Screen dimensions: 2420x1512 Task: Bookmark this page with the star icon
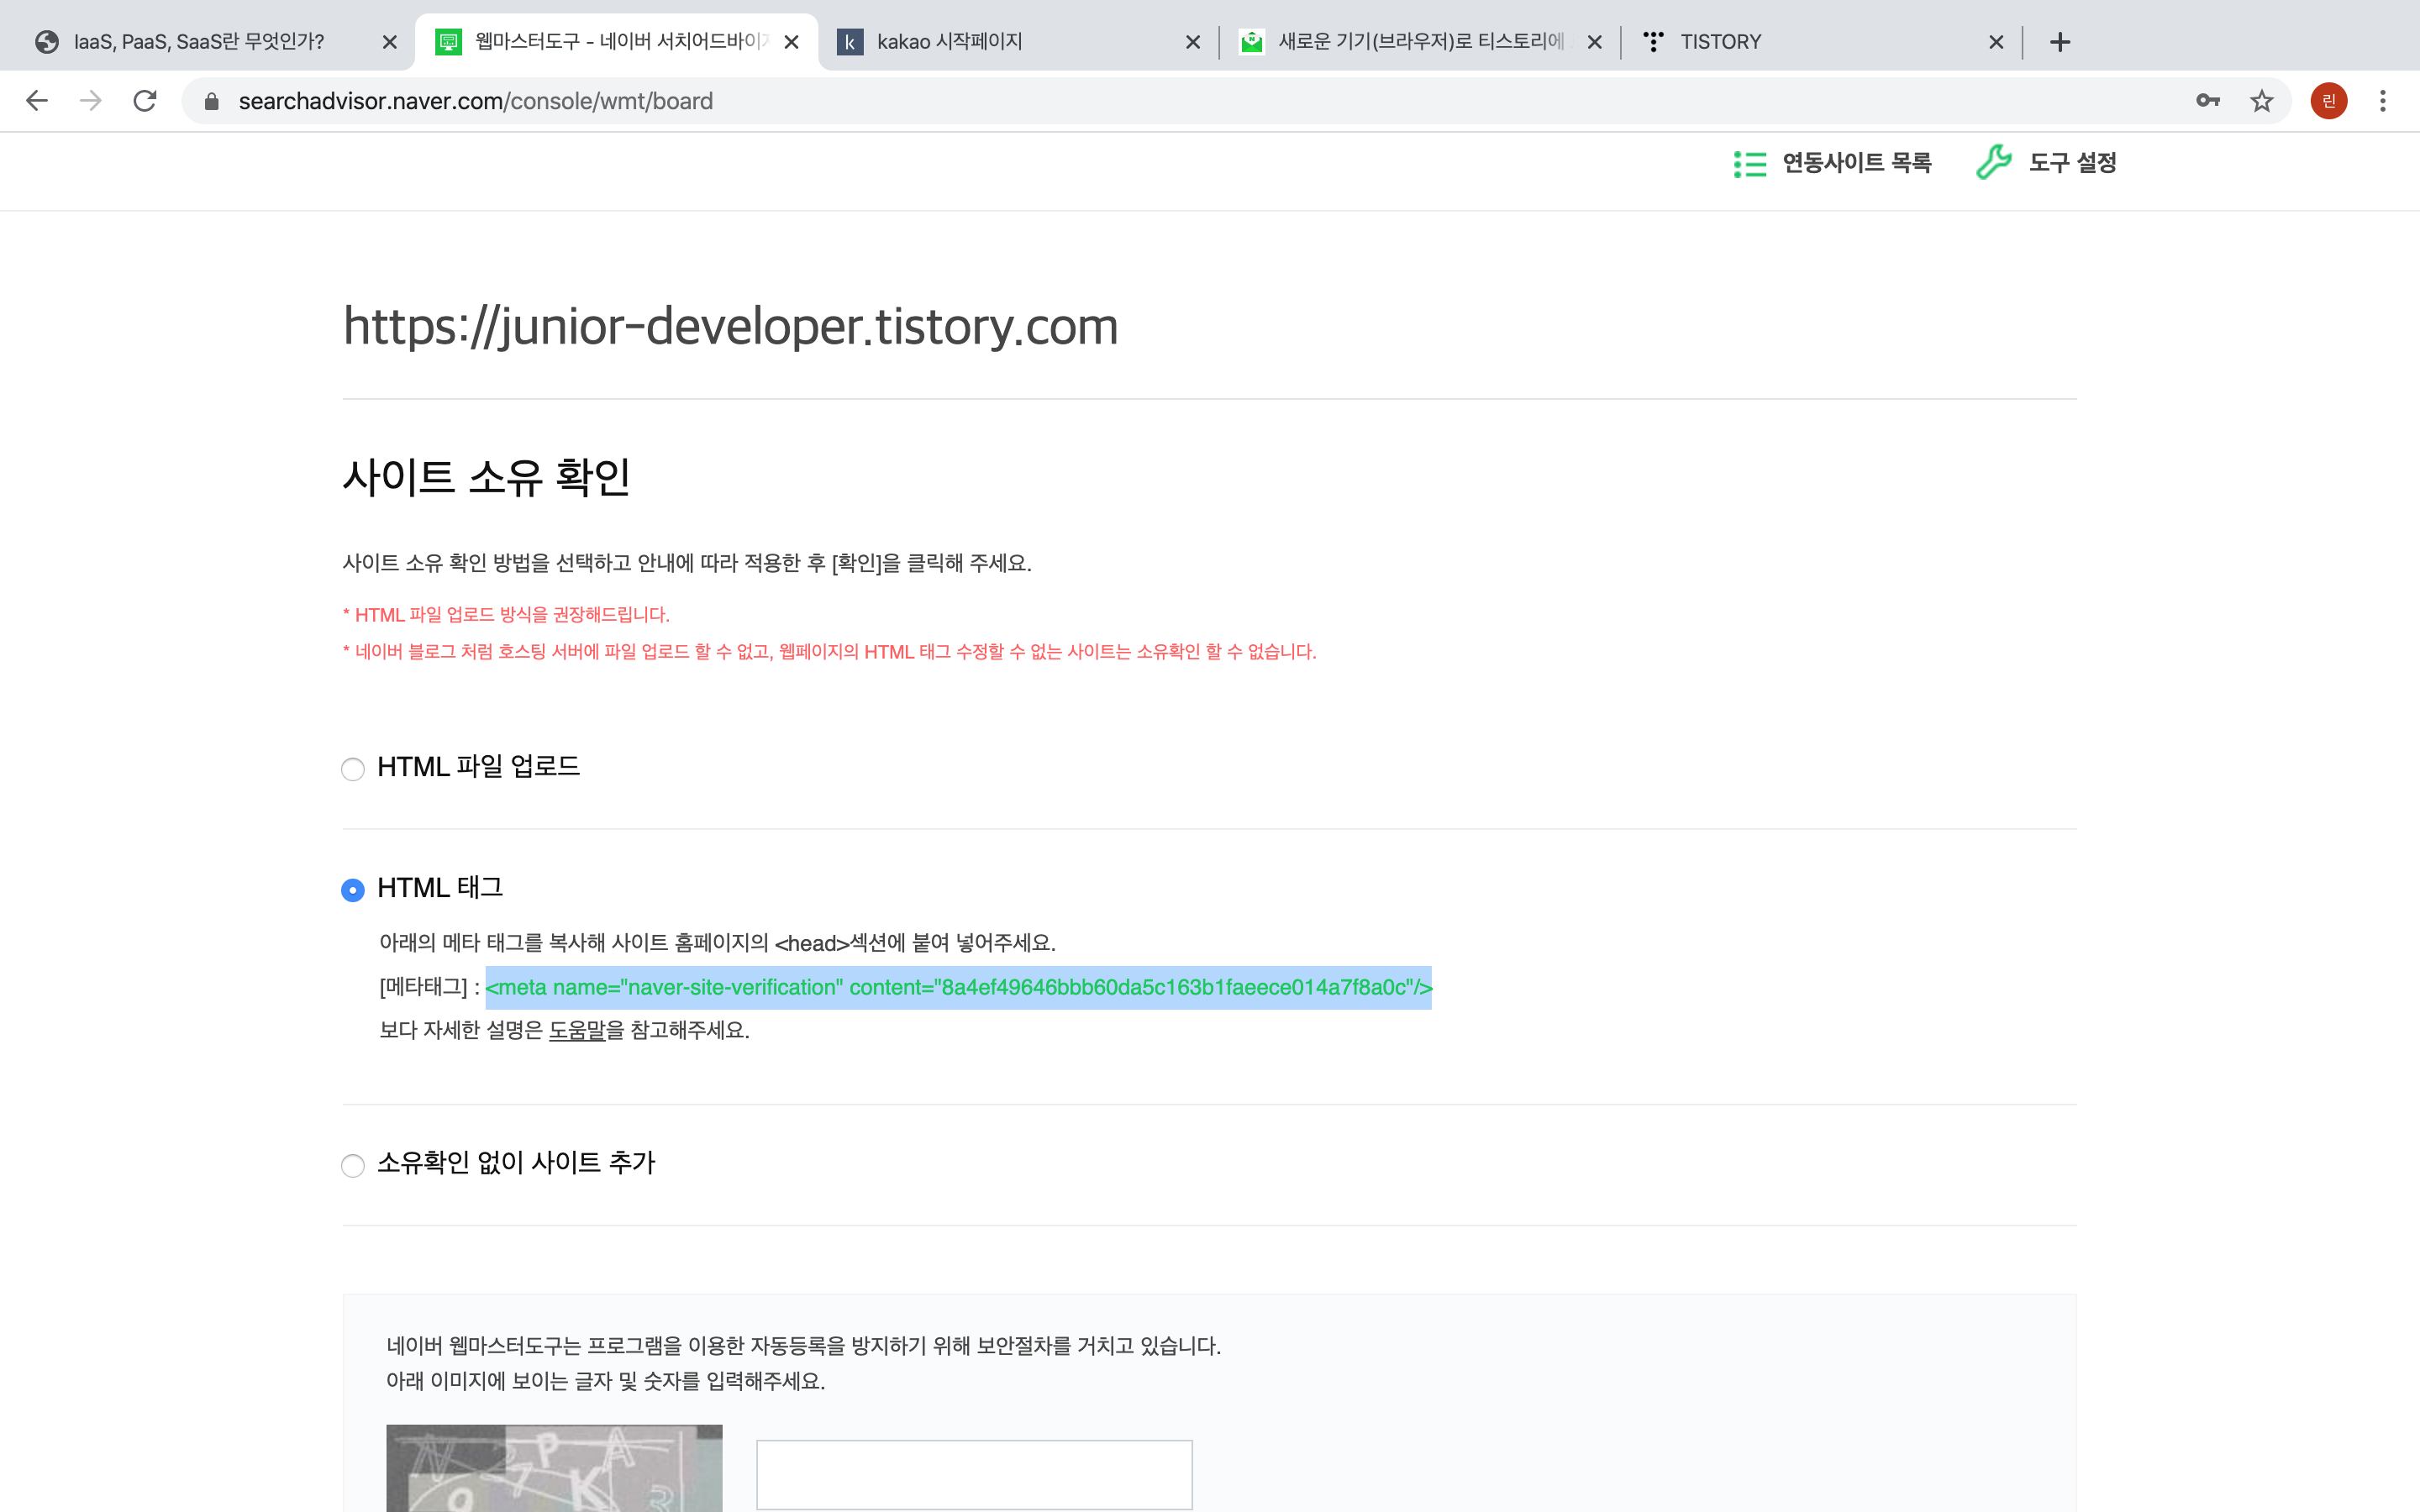2261,101
